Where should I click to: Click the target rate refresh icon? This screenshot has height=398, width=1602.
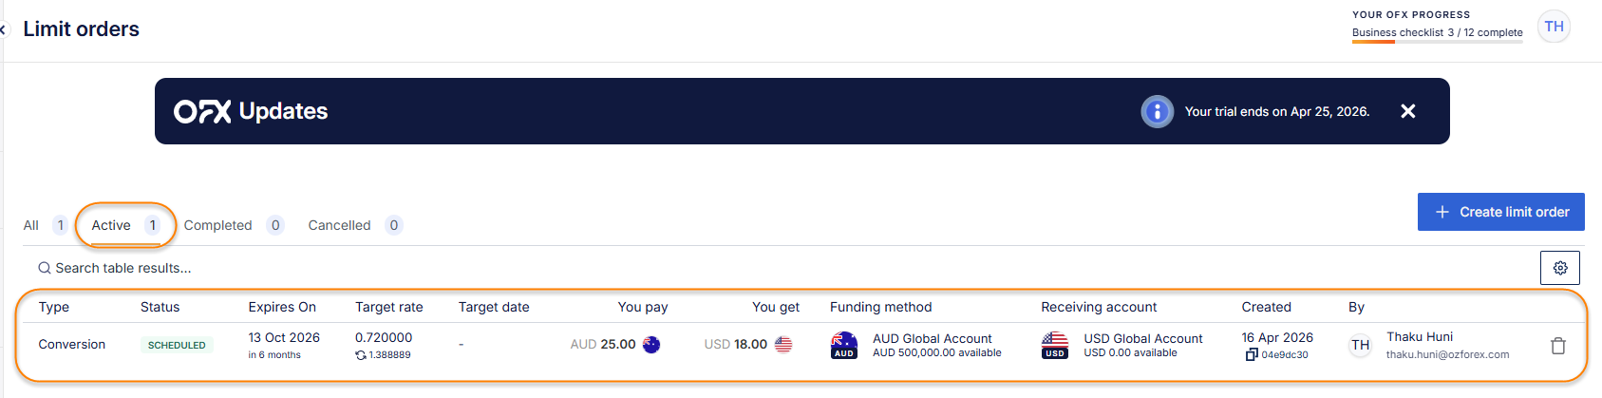tap(361, 355)
